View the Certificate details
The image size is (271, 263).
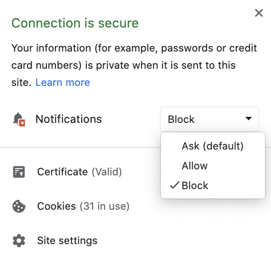pos(62,172)
